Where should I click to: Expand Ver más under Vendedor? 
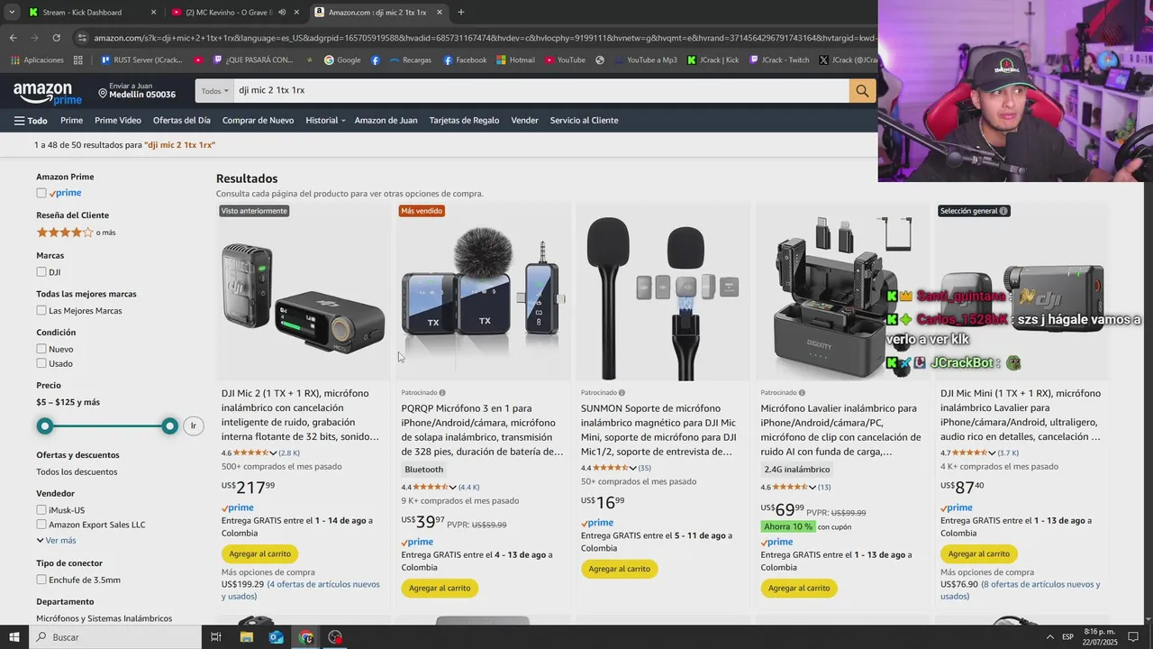[x=56, y=540]
